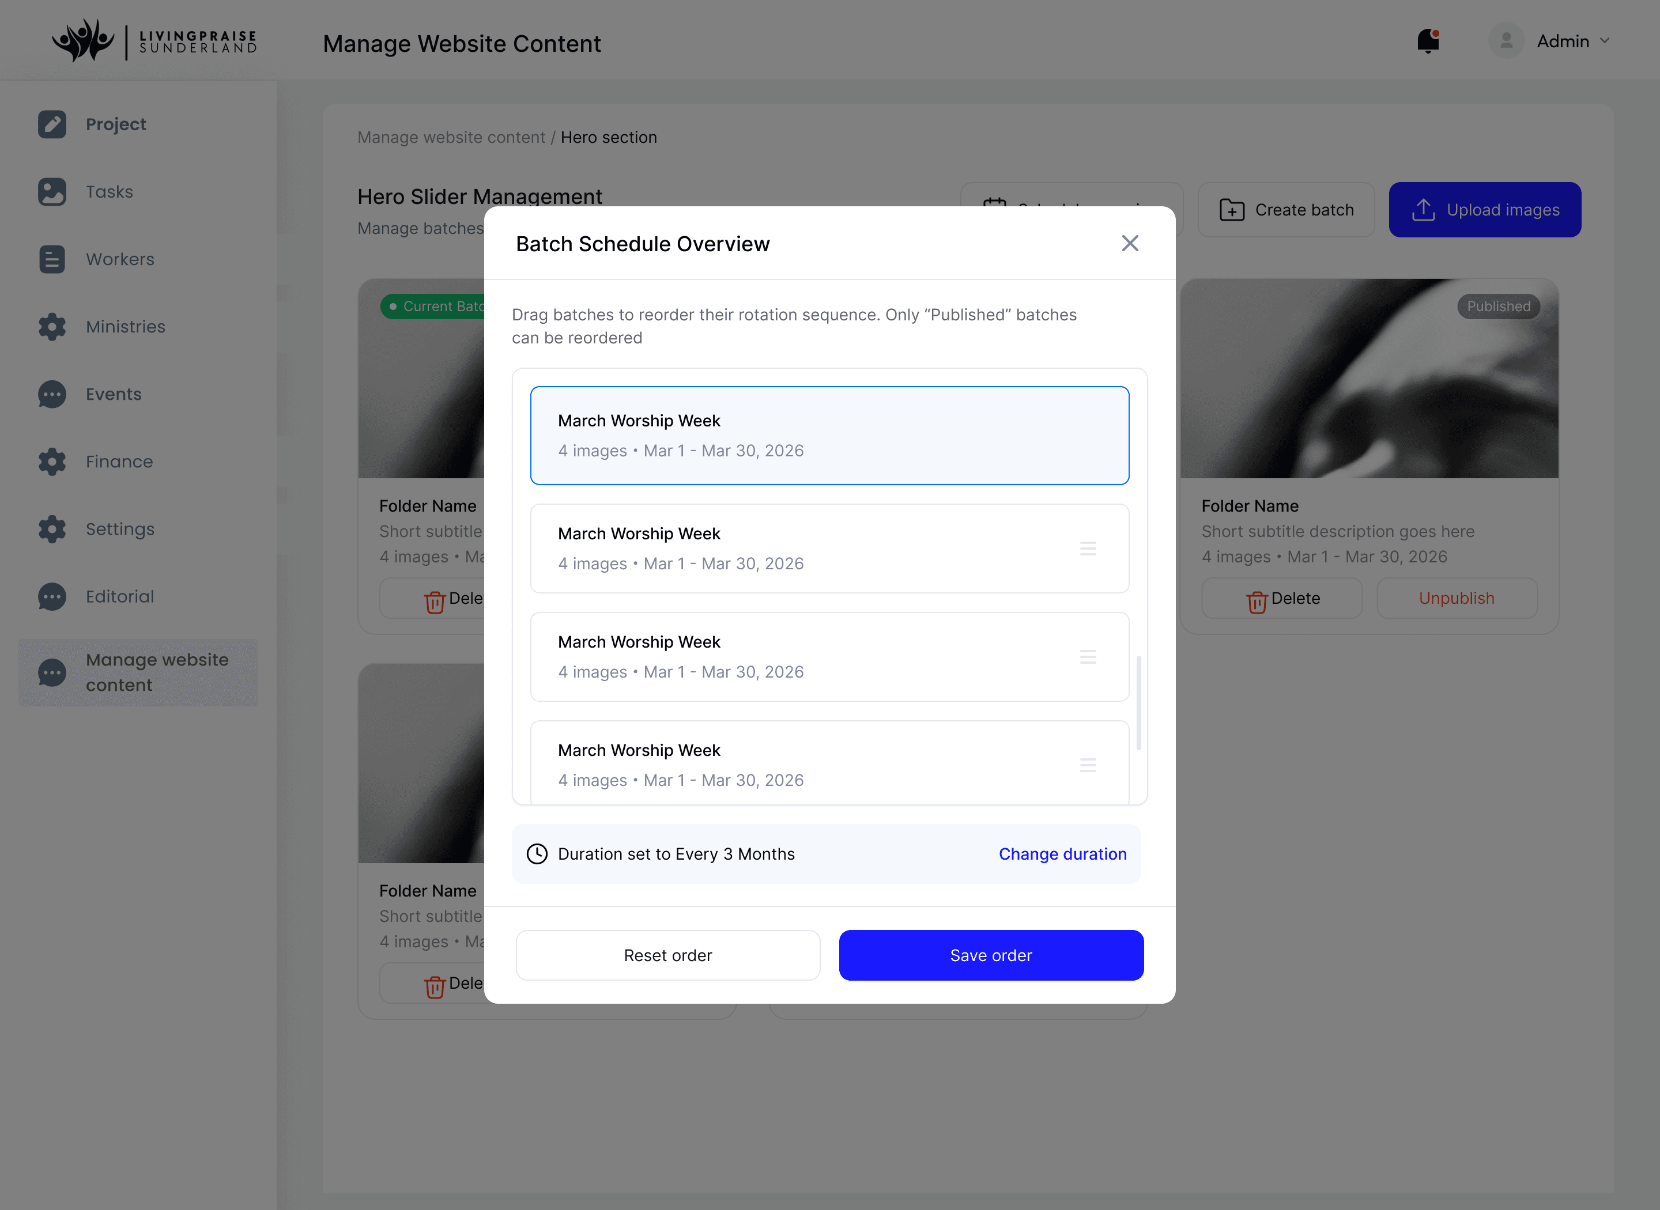
Task: Click the Change duration link
Action: [1062, 854]
